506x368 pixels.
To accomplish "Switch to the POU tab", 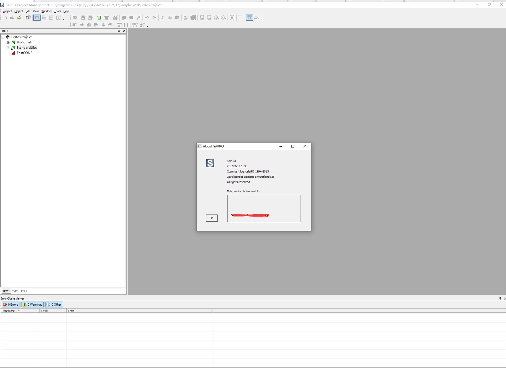I will pos(24,291).
